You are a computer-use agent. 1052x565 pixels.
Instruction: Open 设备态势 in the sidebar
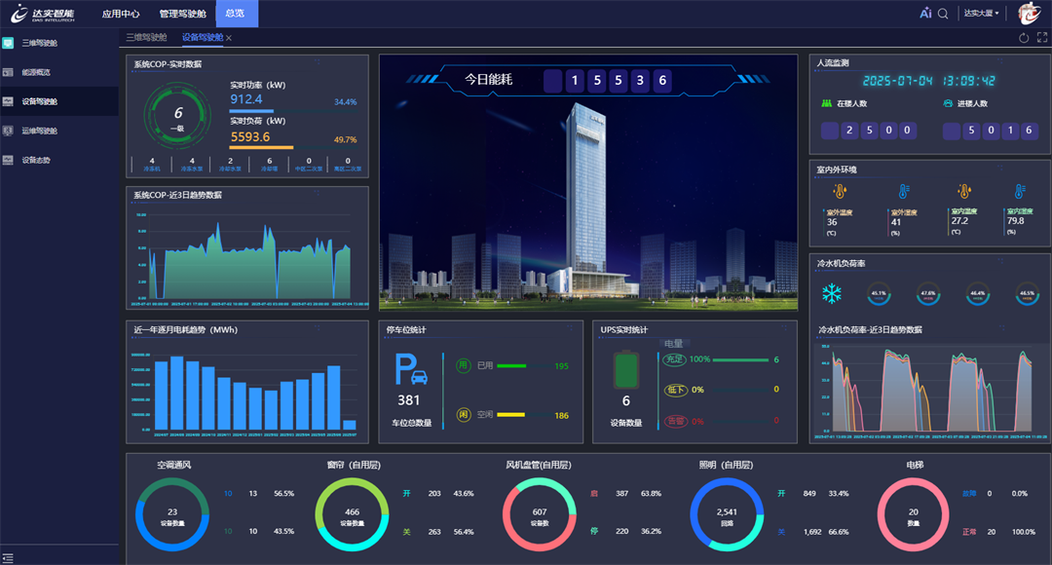[x=37, y=160]
